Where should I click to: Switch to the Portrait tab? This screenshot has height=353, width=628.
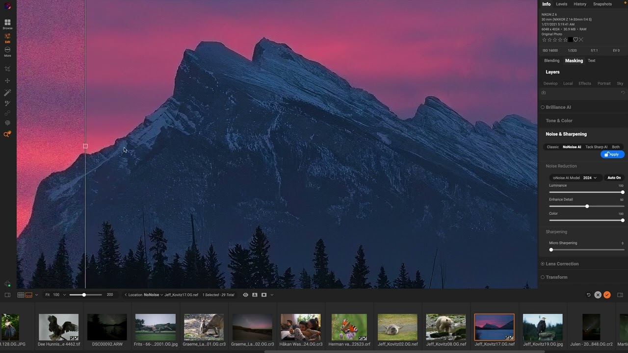(x=604, y=83)
